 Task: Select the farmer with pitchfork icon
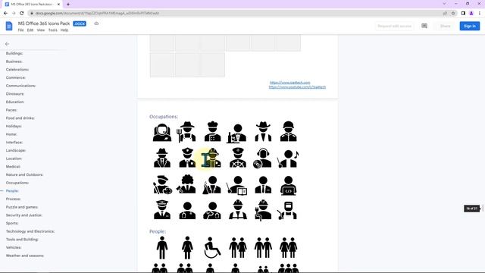187,132
